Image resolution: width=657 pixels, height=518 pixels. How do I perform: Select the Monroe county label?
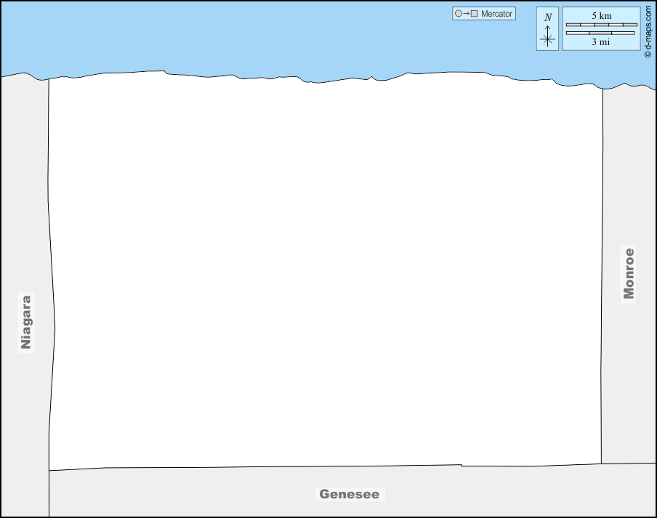tap(629, 274)
